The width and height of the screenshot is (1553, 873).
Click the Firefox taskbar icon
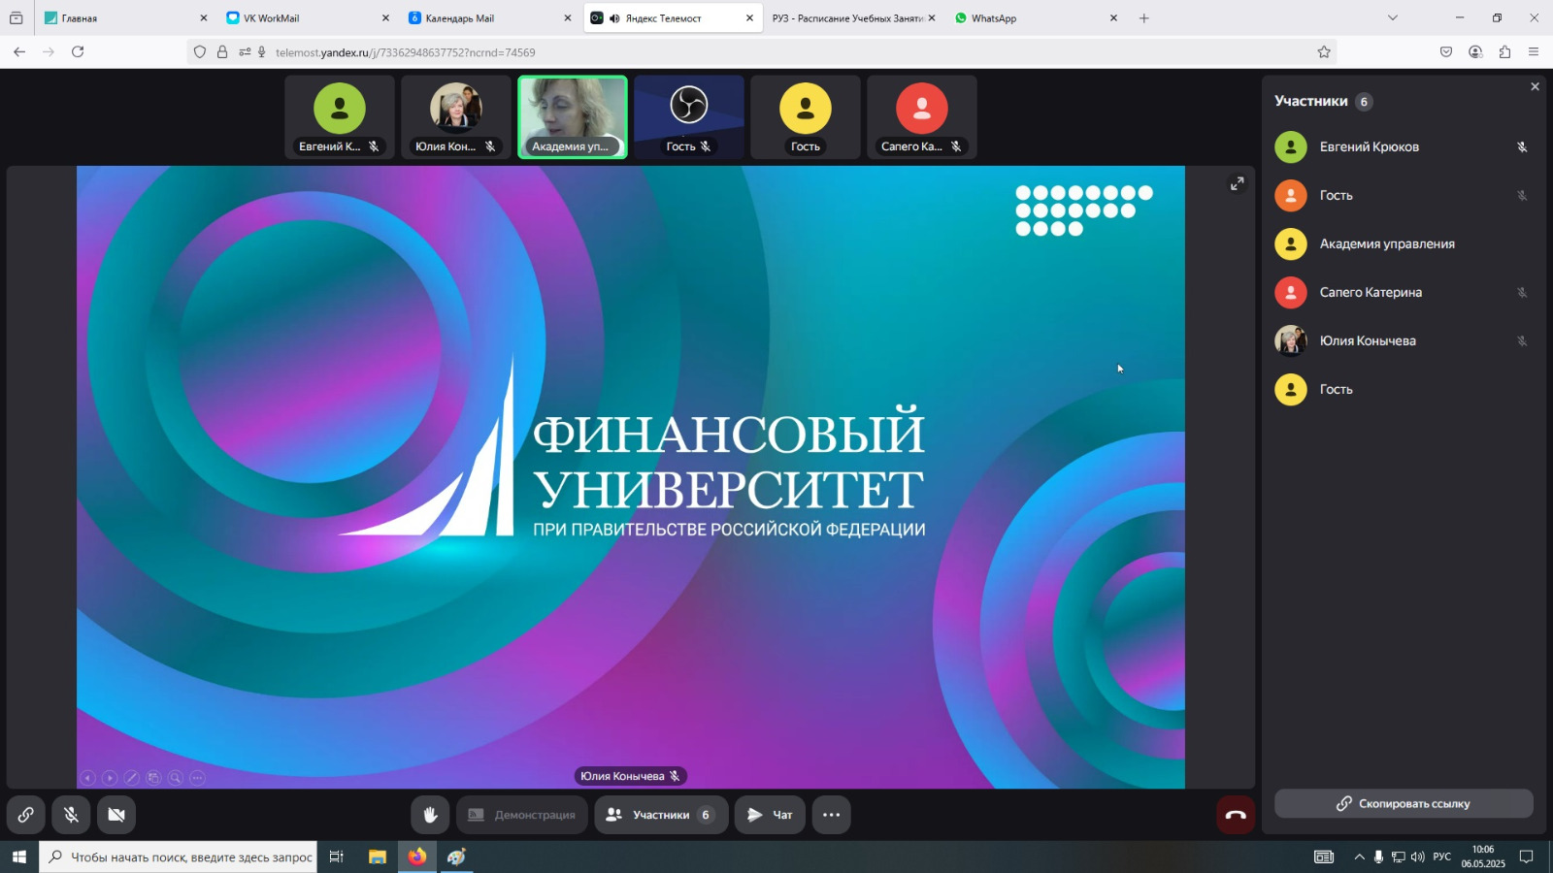click(x=417, y=857)
